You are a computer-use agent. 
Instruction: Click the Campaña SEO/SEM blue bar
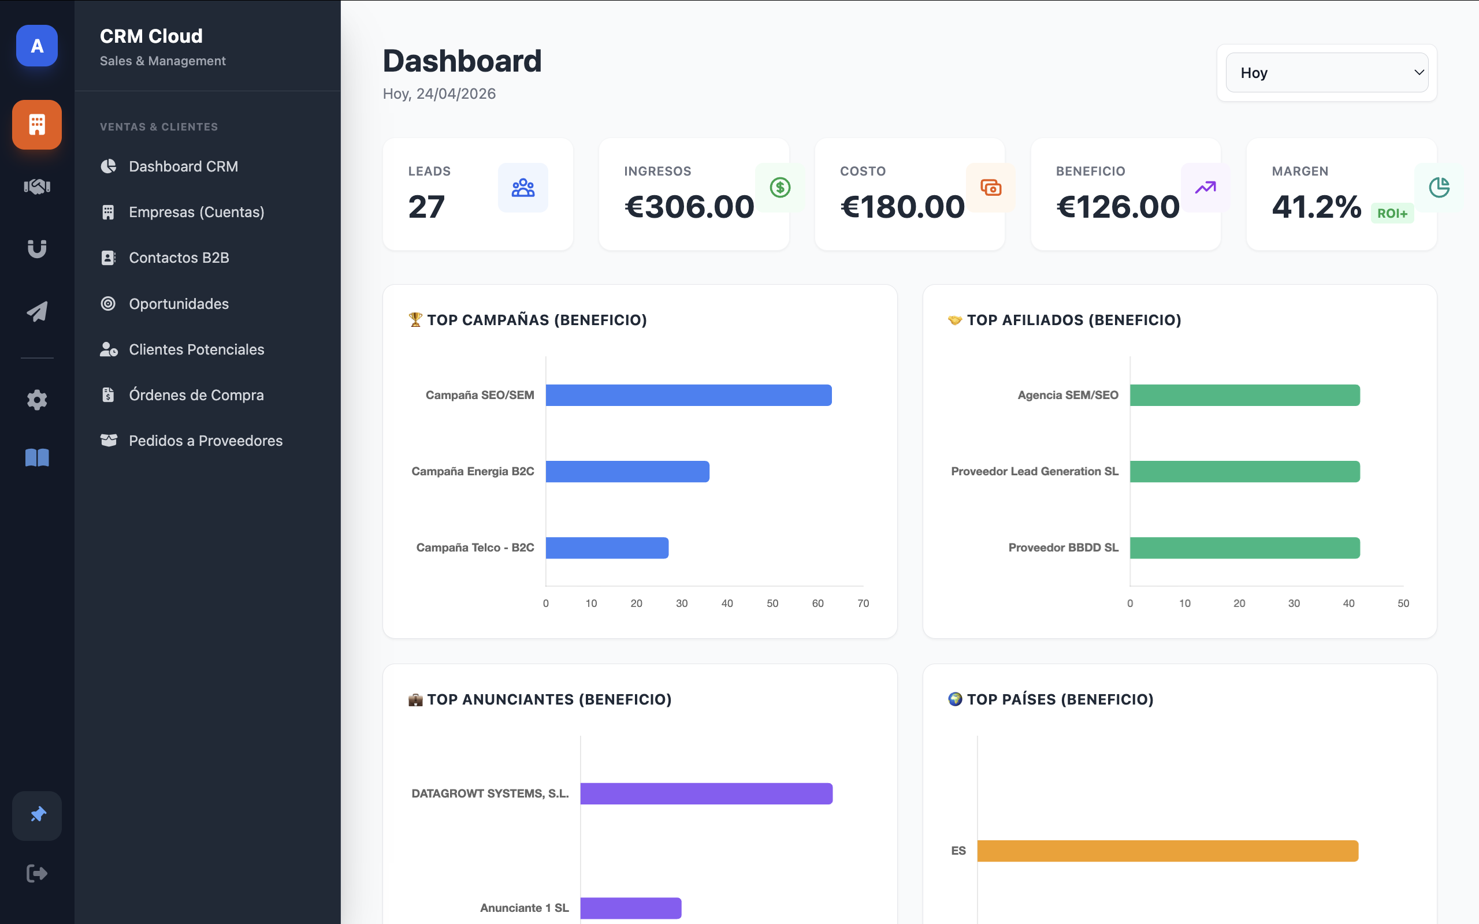pos(688,395)
